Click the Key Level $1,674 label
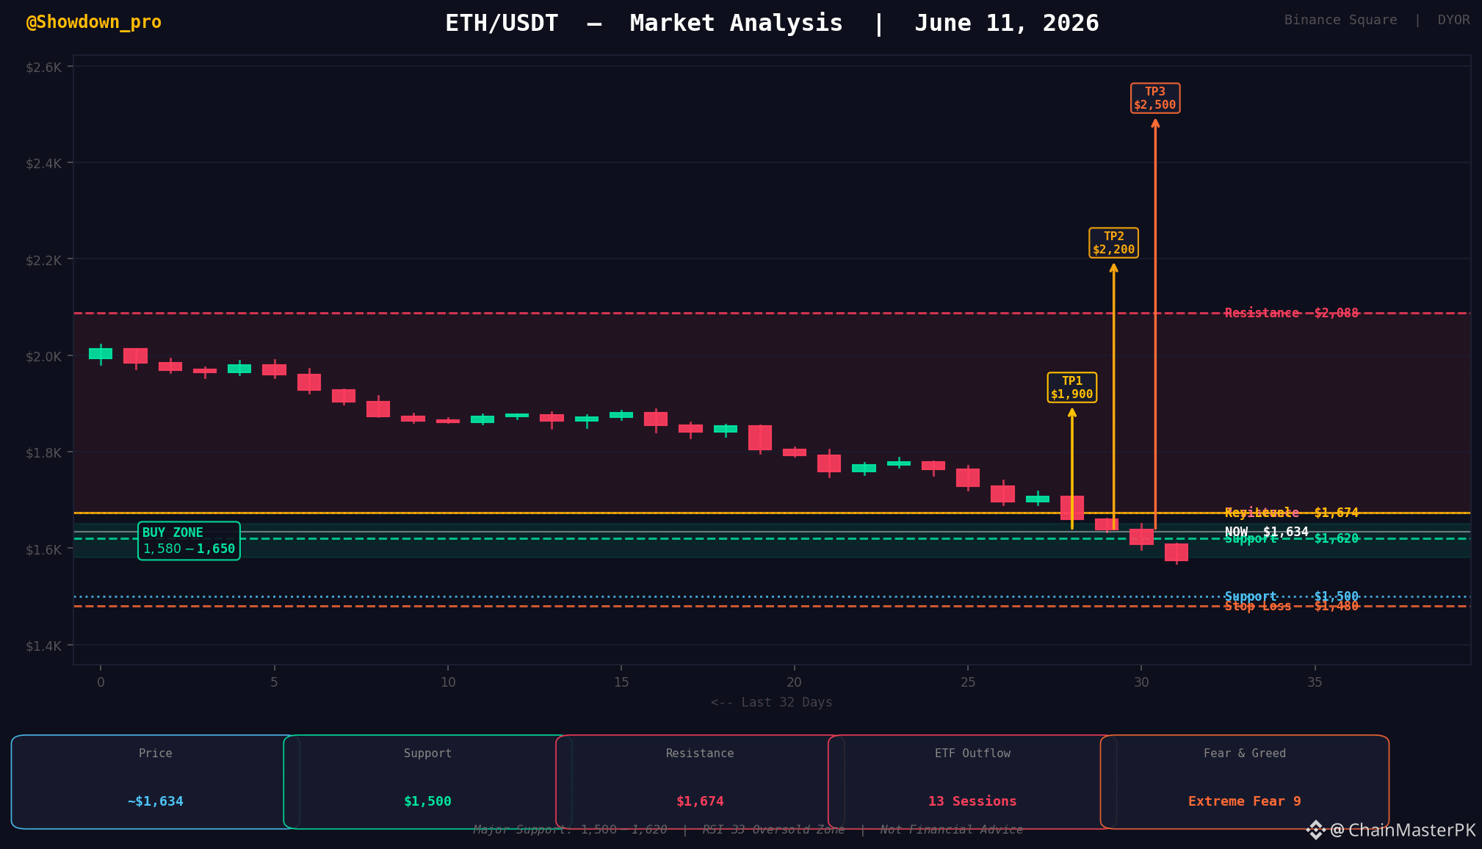 [1291, 513]
